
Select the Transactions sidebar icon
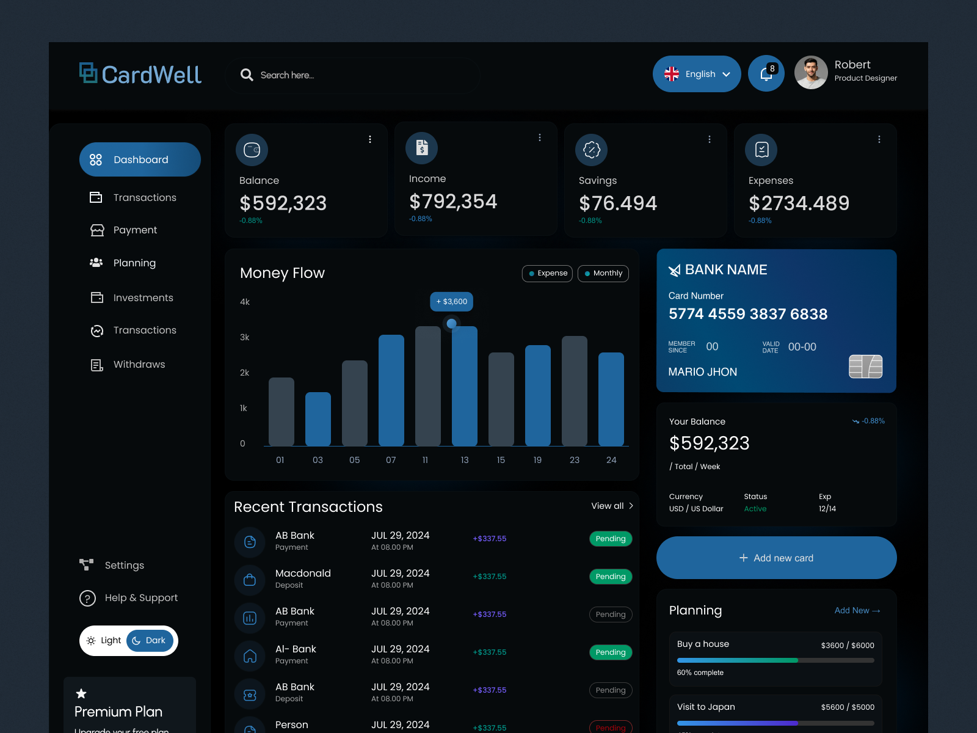click(96, 197)
